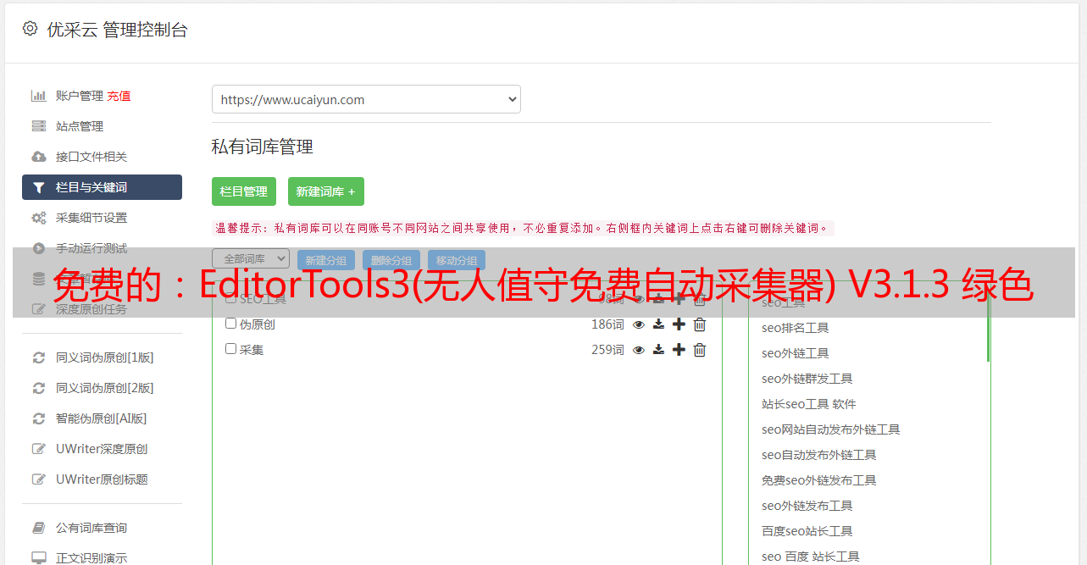Click the keyword seo网站自动发布外链工具
Viewport: 1087px width, 565px height.
coord(830,429)
